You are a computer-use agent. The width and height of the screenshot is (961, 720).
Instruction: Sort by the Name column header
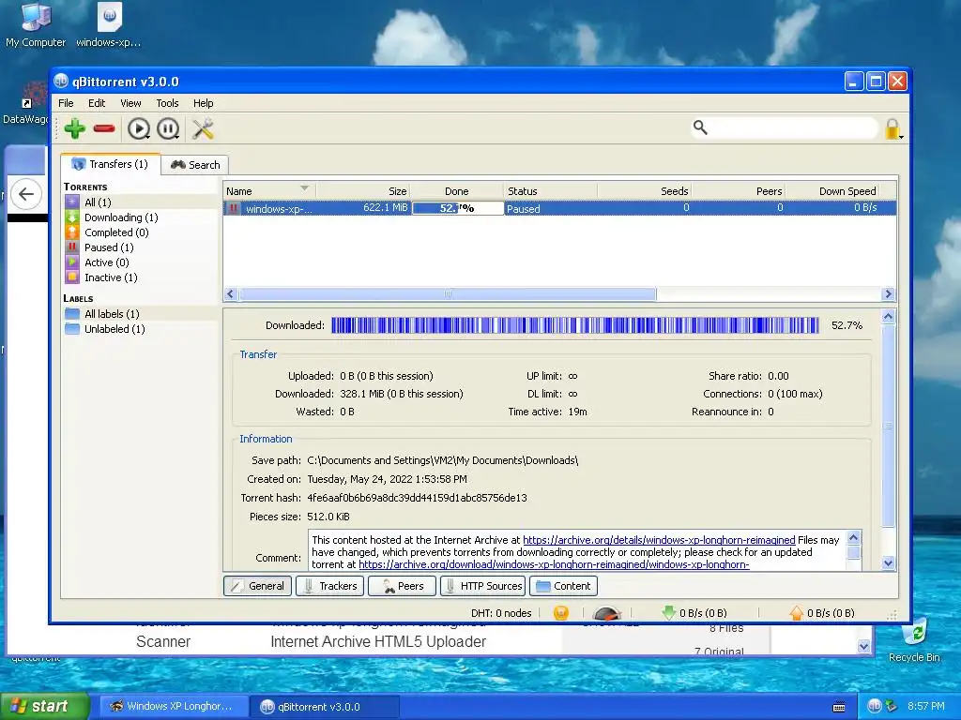click(x=269, y=191)
